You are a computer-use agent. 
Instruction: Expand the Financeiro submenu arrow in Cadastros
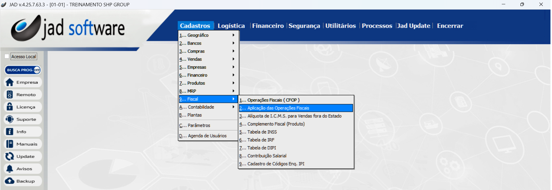tap(234, 75)
